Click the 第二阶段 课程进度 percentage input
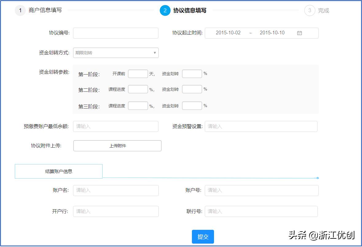This screenshot has width=362, height=247. [x=138, y=89]
